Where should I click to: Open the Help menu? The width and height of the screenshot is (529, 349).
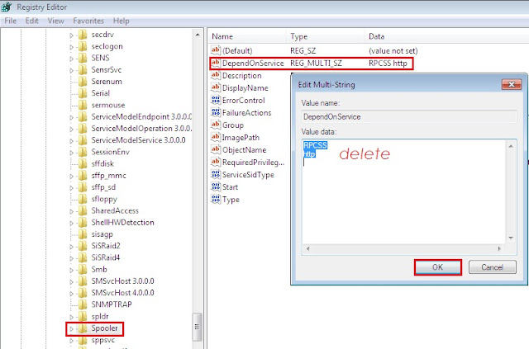pos(122,21)
